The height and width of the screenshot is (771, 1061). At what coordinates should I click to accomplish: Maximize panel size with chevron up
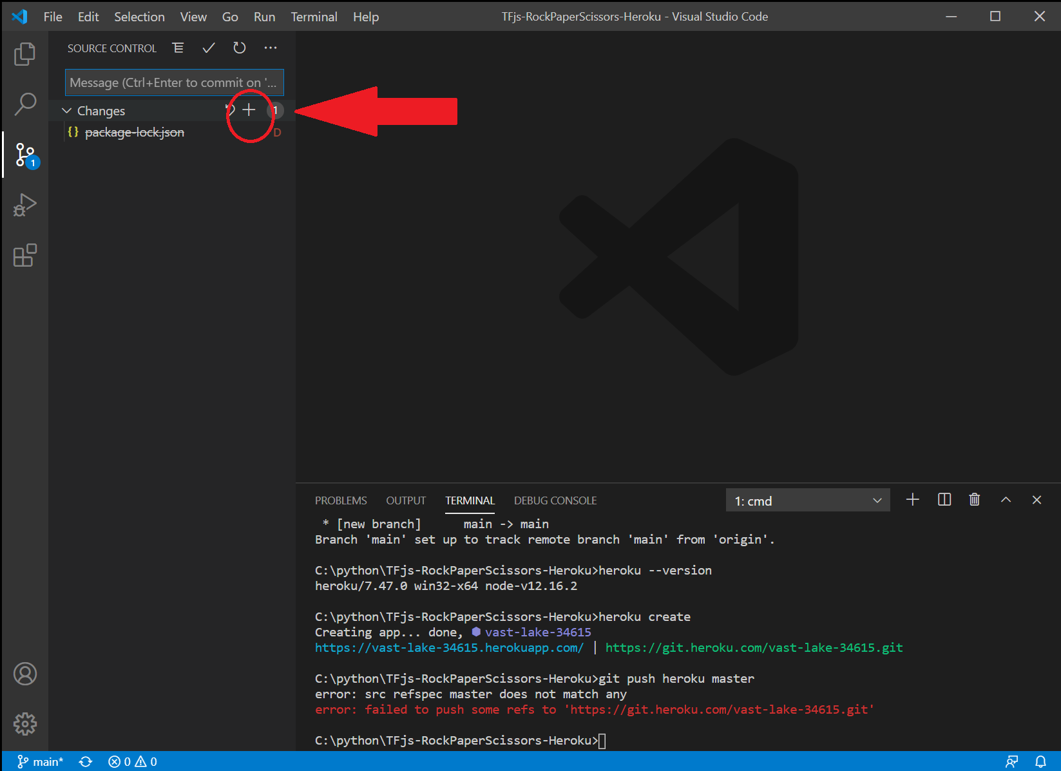pos(1006,500)
